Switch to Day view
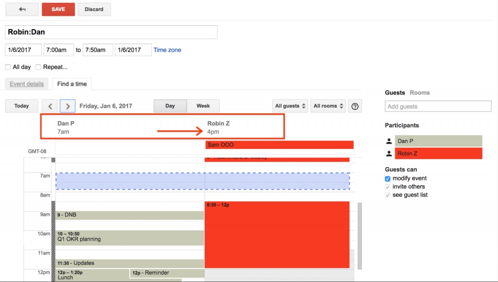The image size is (498, 282). [x=170, y=106]
